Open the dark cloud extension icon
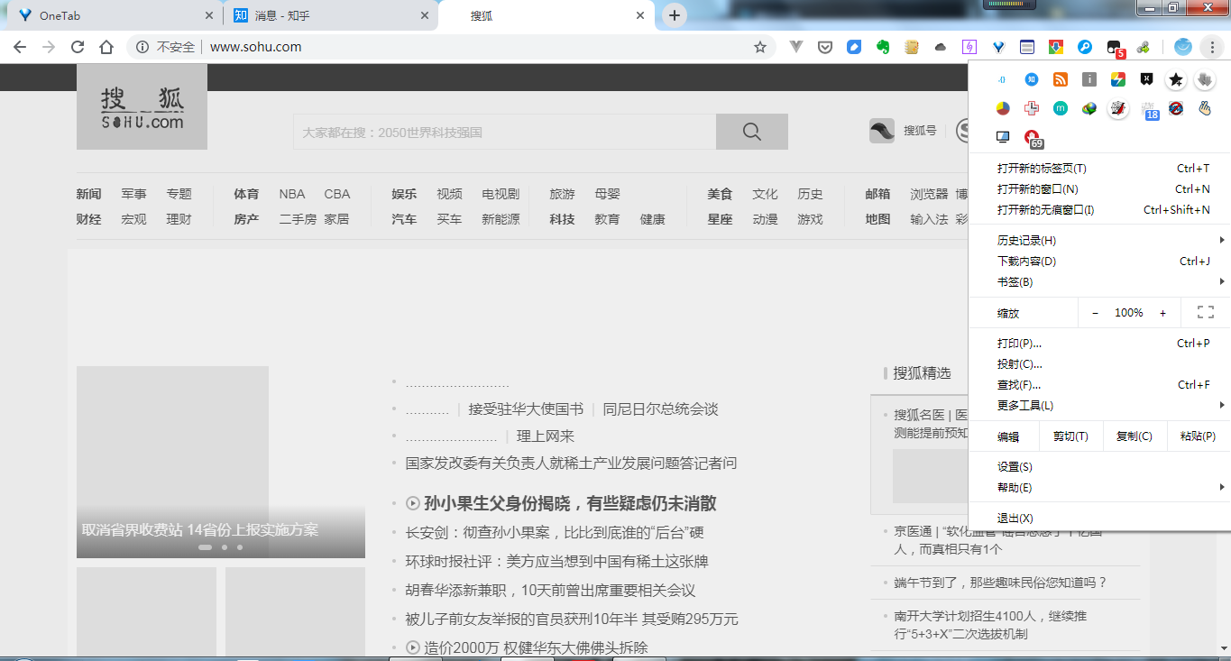 pyautogui.click(x=941, y=47)
